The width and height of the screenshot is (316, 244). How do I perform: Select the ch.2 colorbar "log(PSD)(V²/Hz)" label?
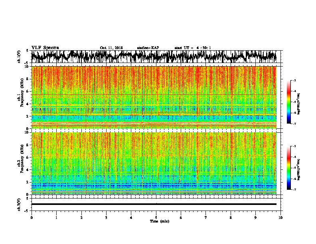pyautogui.click(x=299, y=169)
